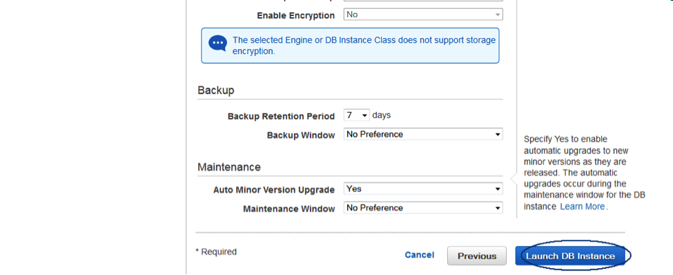Click the Launch DB Instance button

click(x=570, y=256)
